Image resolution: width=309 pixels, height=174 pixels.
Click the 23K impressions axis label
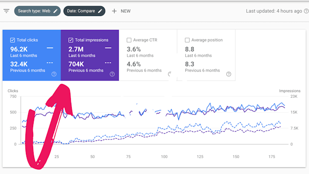pos(294,96)
